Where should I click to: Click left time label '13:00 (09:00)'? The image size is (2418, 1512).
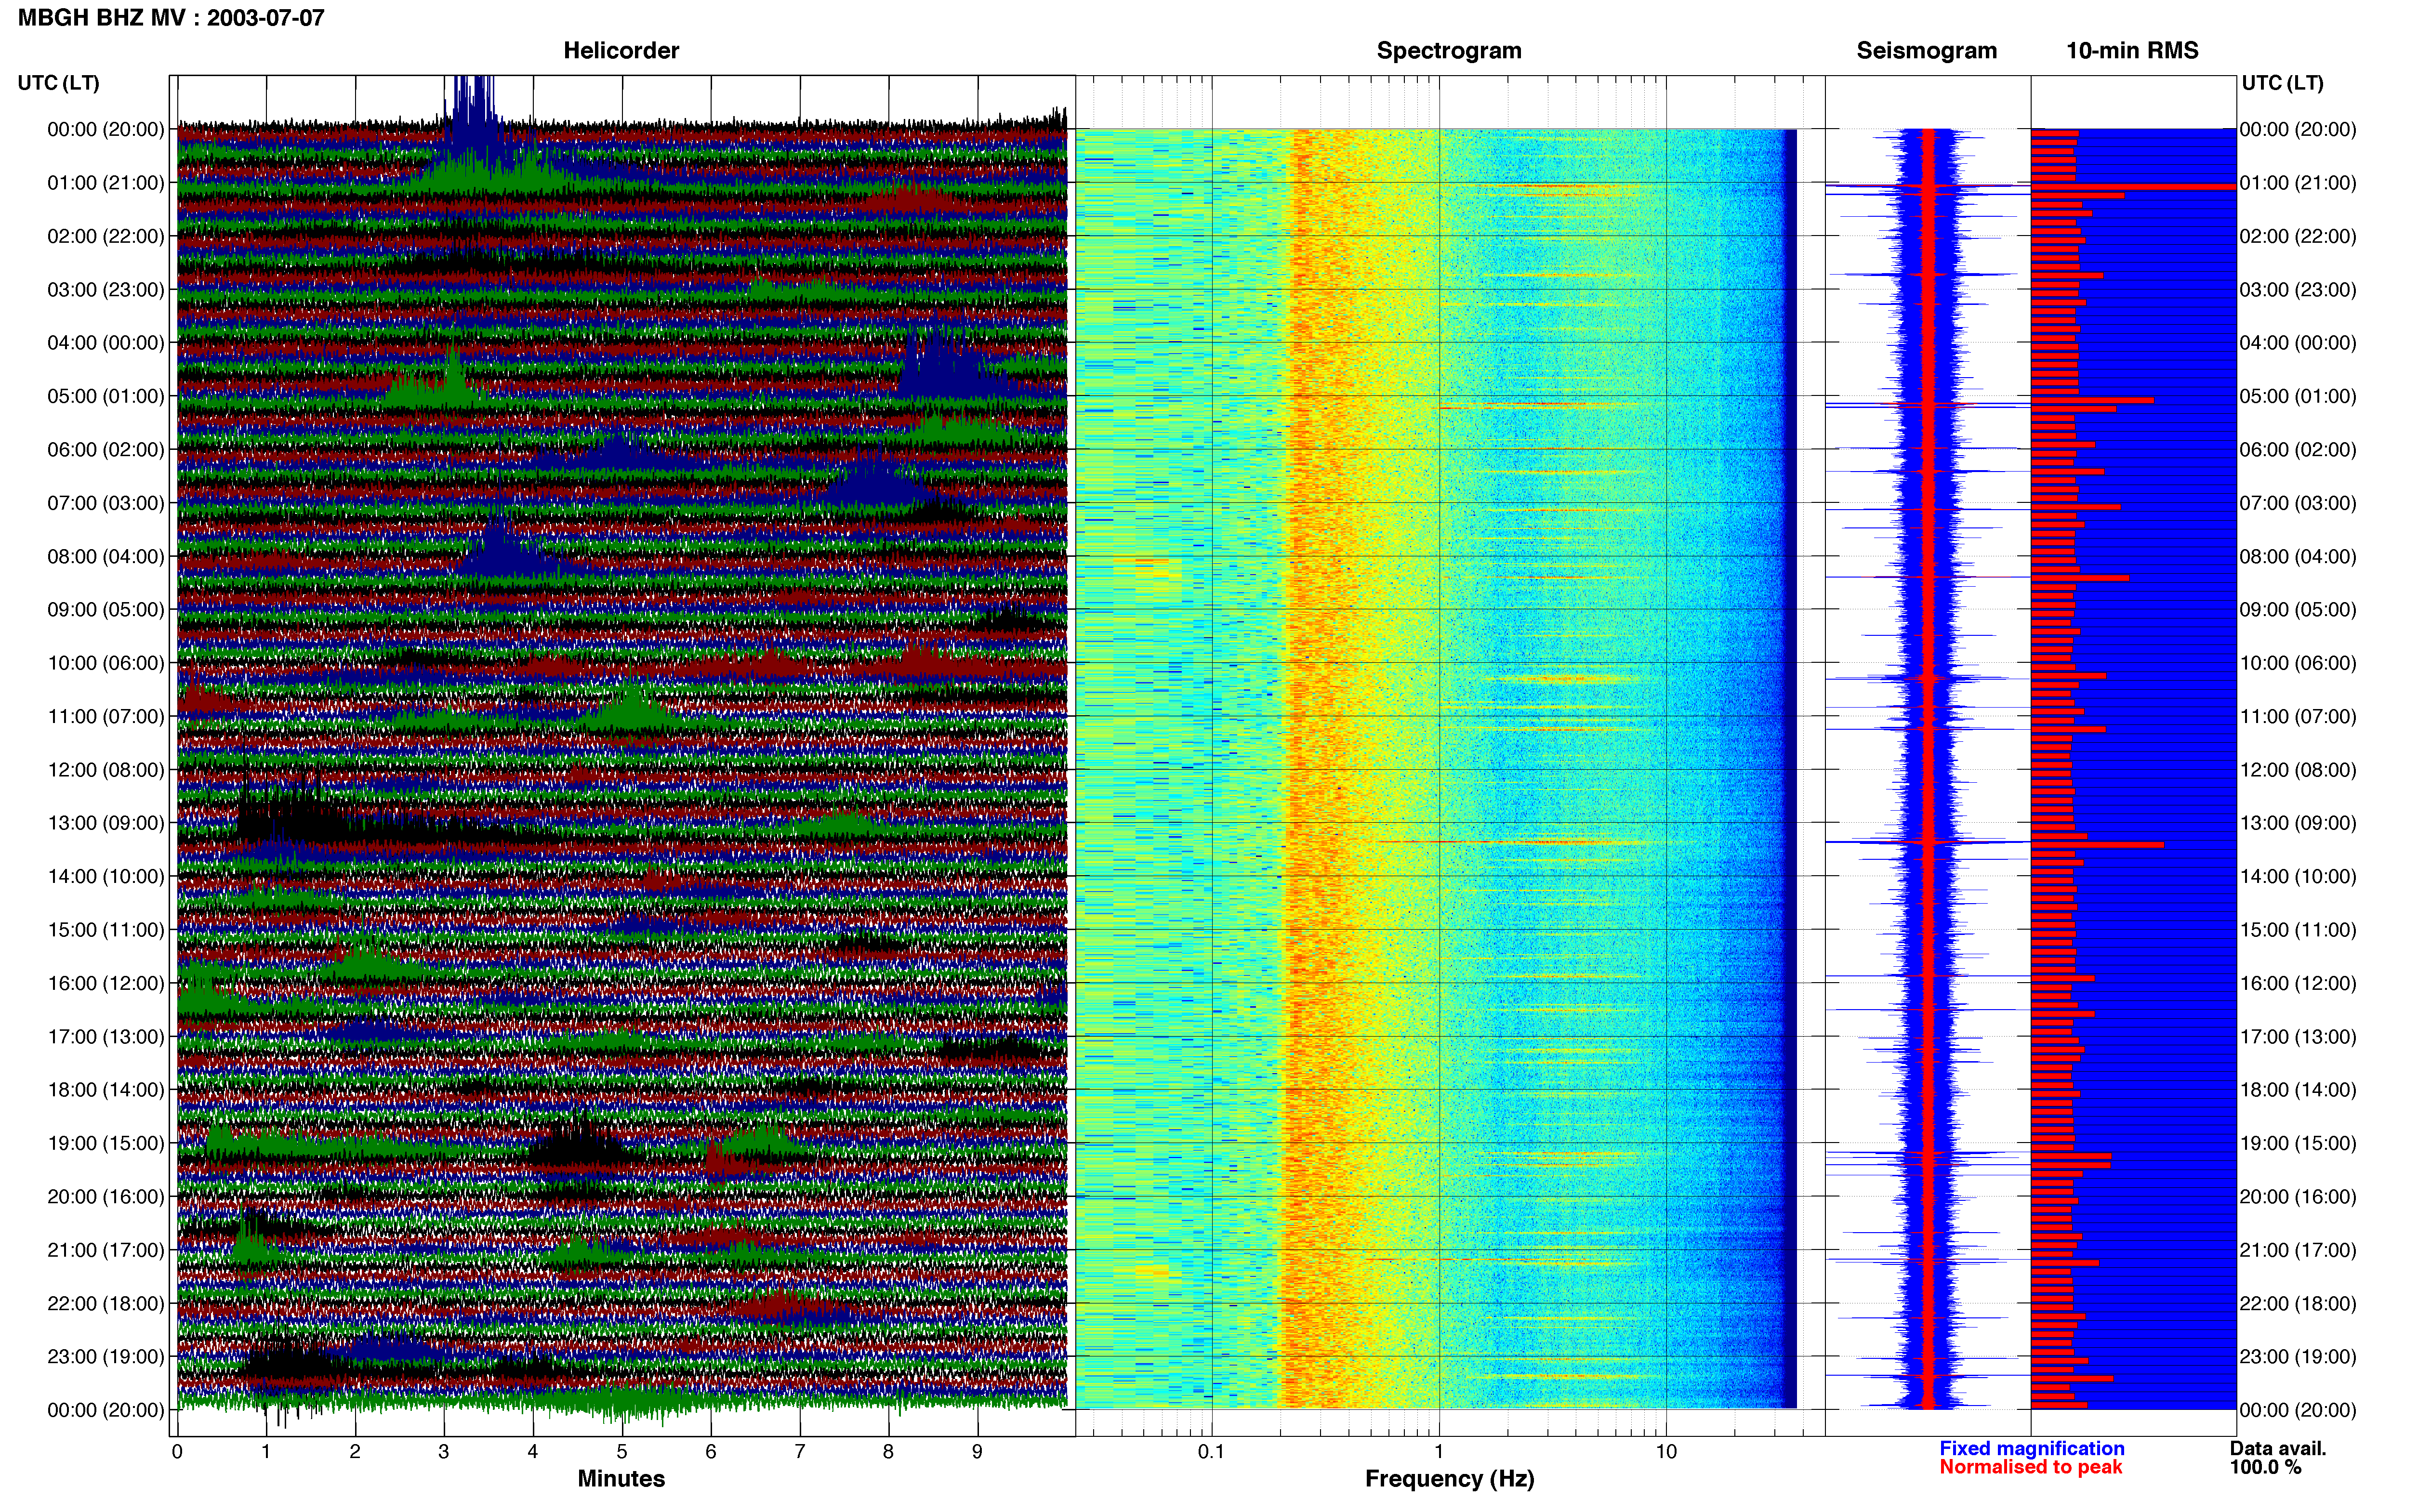(106, 823)
